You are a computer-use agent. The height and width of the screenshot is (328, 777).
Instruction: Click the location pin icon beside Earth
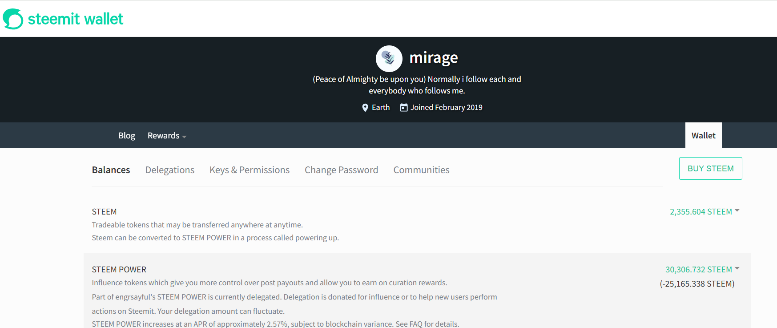point(365,108)
